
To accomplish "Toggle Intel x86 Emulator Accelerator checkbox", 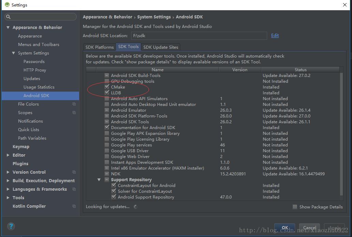I will [107, 168].
